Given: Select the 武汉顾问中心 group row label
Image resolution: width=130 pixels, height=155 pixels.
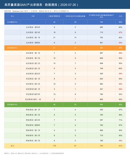Looking at the screenshot, I should point(12,48).
